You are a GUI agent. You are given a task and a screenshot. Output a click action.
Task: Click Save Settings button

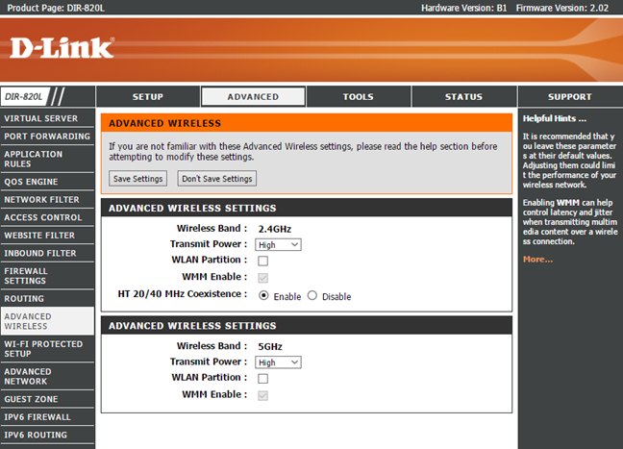point(137,179)
